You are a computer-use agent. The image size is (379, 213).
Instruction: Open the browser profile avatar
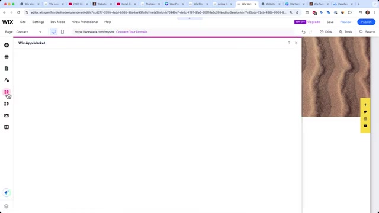(367, 12)
